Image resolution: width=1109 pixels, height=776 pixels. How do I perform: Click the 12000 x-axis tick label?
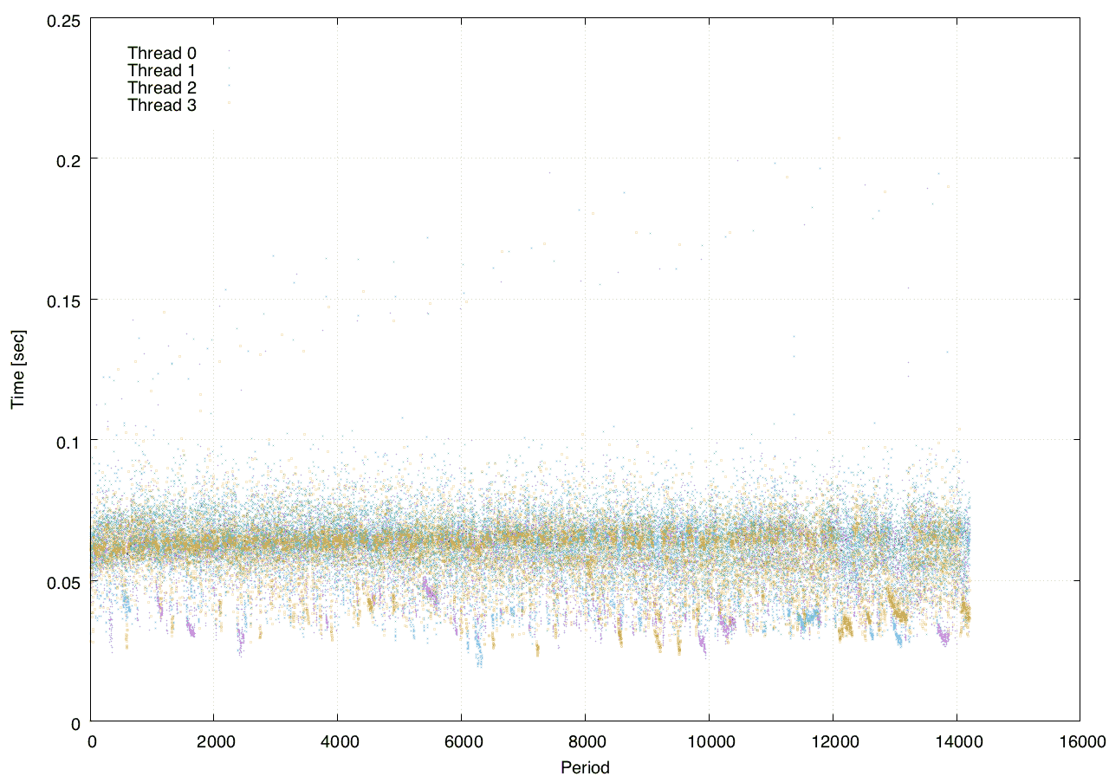pyautogui.click(x=833, y=741)
